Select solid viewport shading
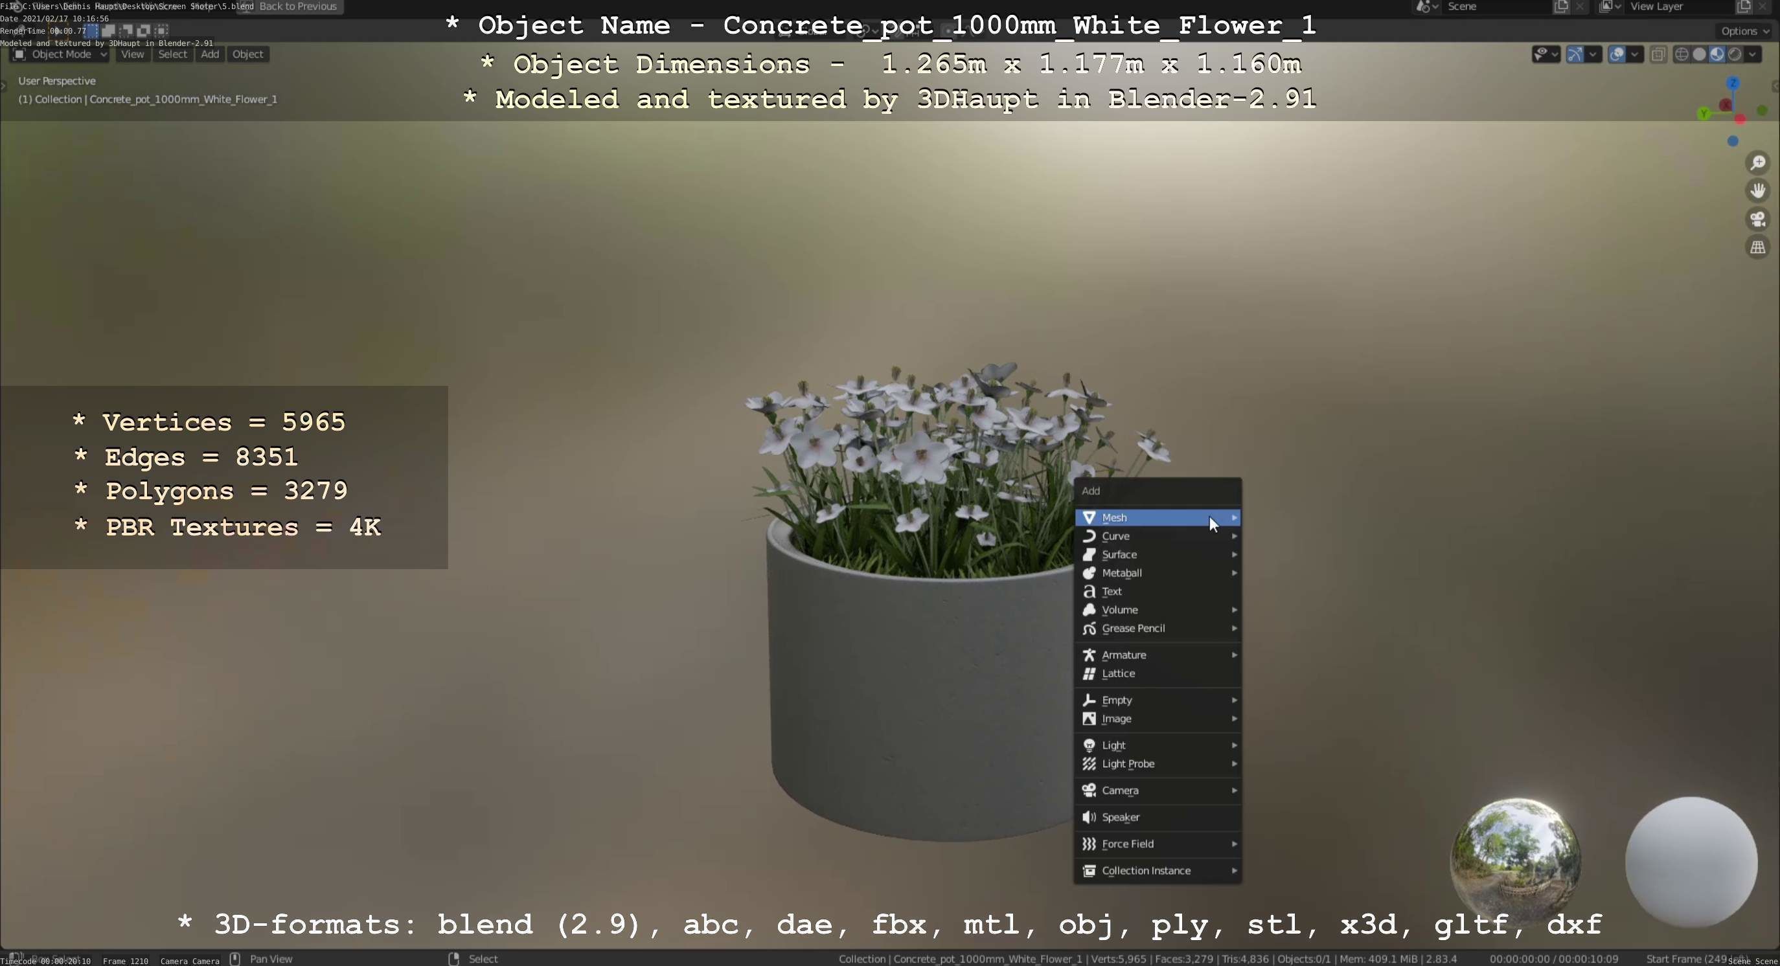Screen dimensions: 1780x966 tap(1699, 54)
